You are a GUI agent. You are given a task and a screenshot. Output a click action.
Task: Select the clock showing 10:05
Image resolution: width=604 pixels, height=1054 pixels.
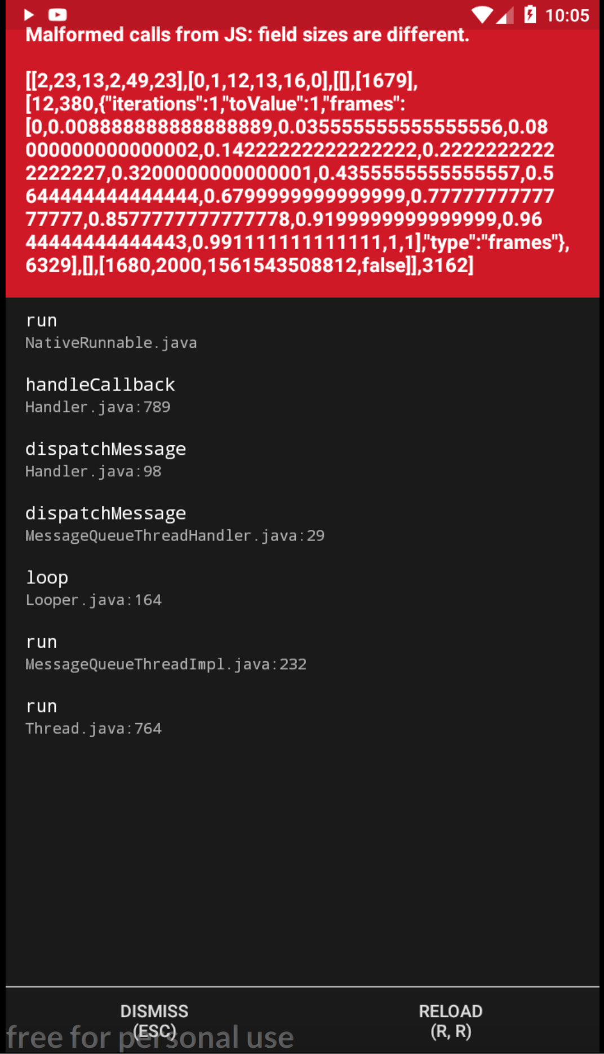tap(567, 15)
